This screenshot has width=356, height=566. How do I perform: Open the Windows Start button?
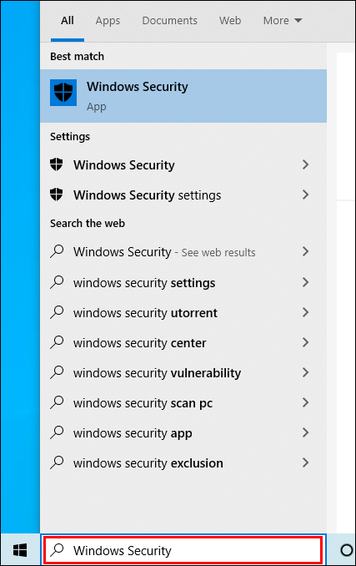point(20,550)
